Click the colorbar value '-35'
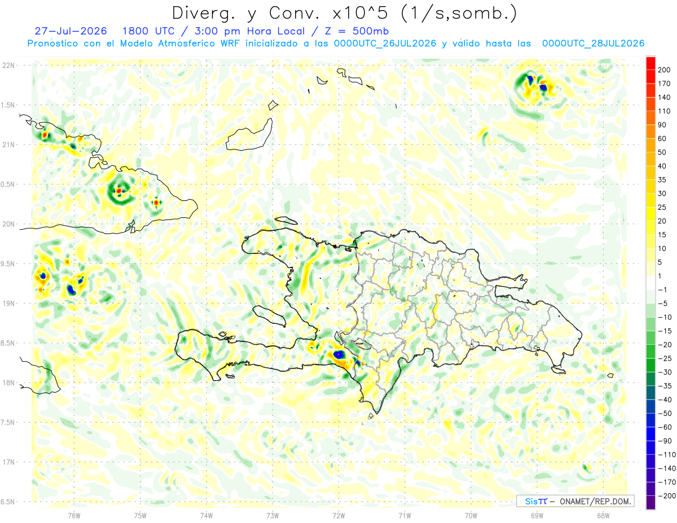The height and width of the screenshot is (523, 677). (665, 386)
